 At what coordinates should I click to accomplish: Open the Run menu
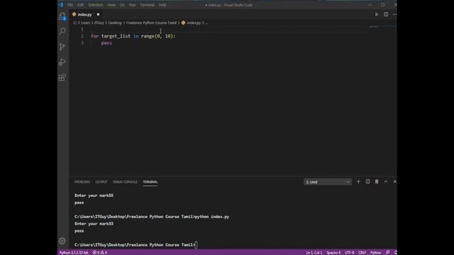(x=133, y=5)
